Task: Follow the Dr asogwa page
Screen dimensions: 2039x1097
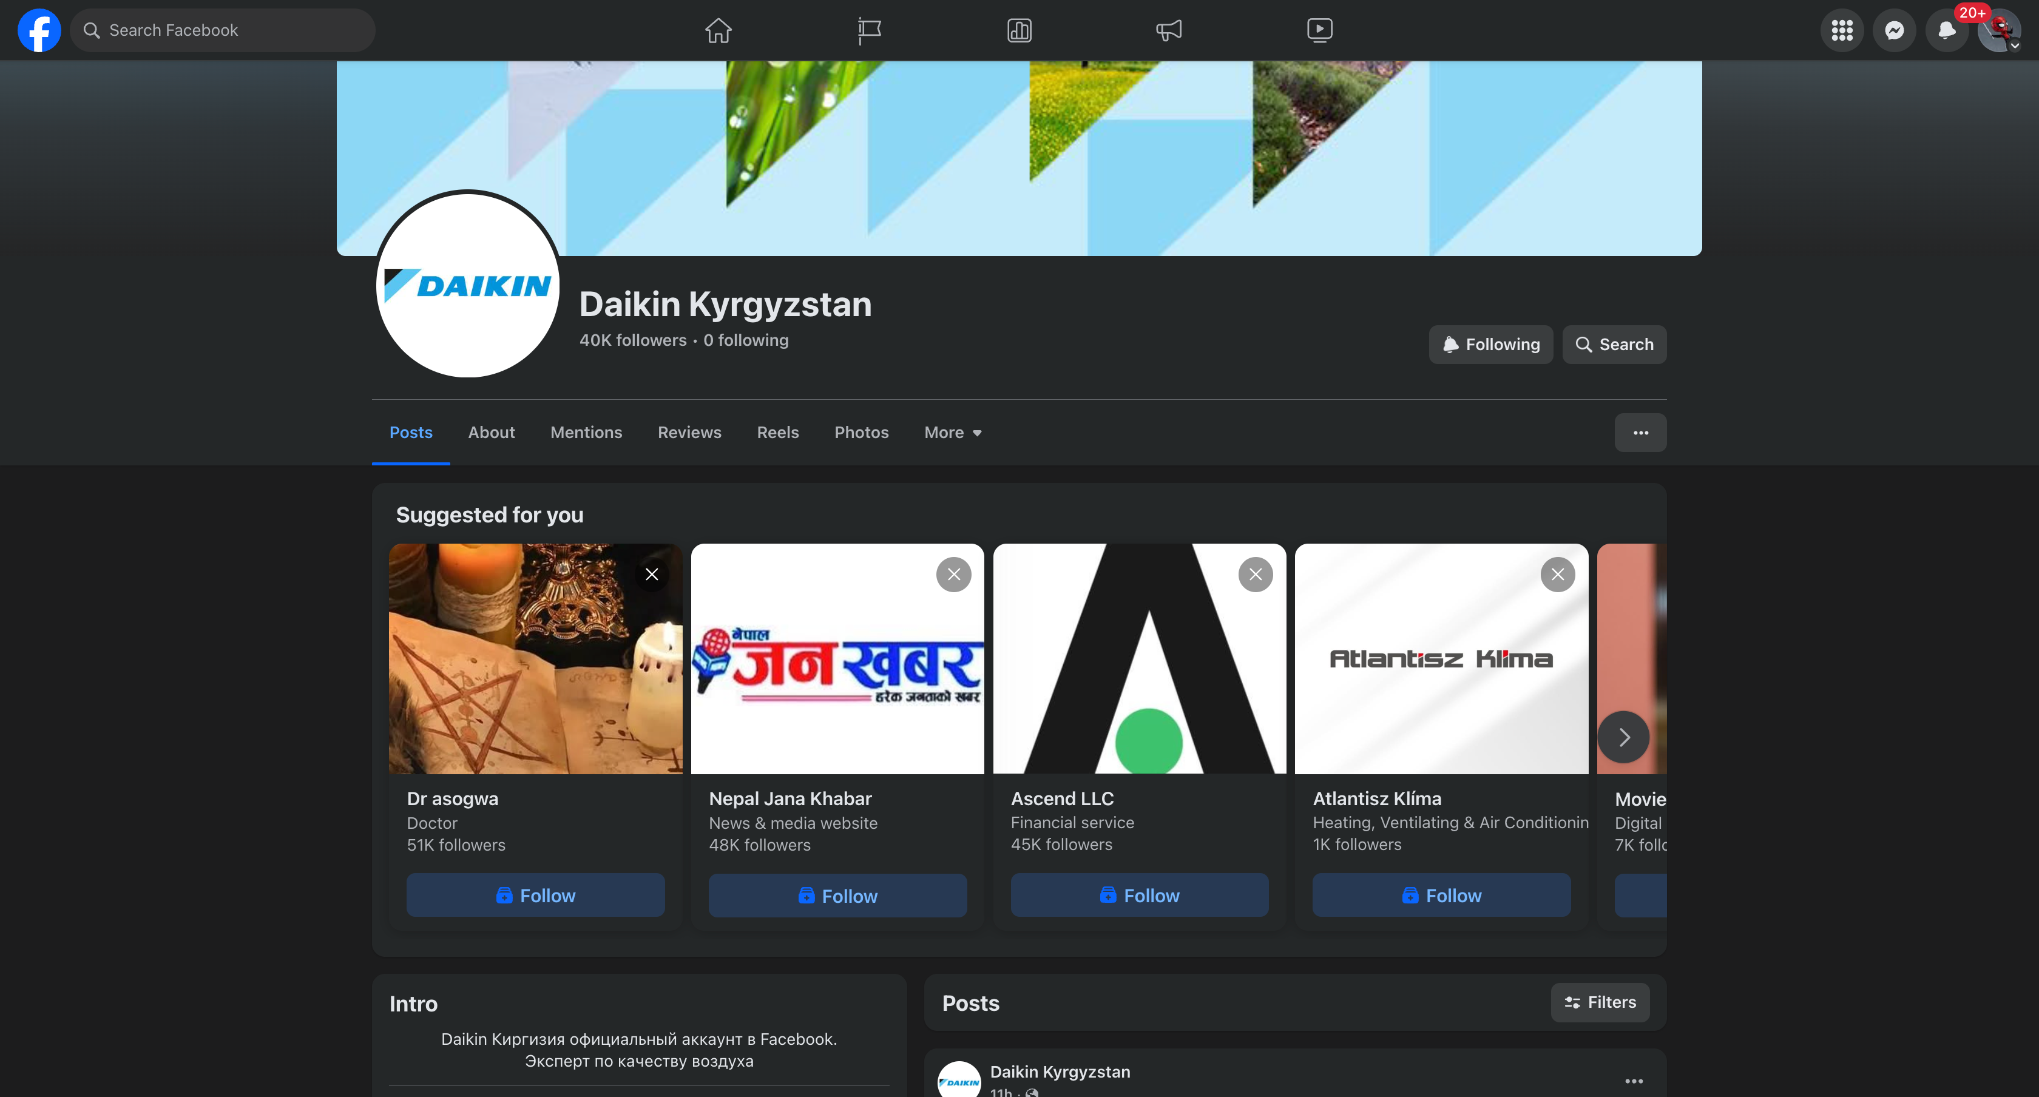Action: [x=535, y=895]
